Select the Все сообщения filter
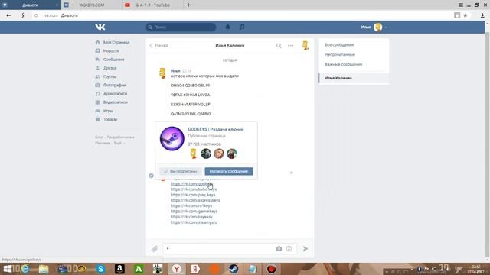490x275 pixels. (x=339, y=45)
